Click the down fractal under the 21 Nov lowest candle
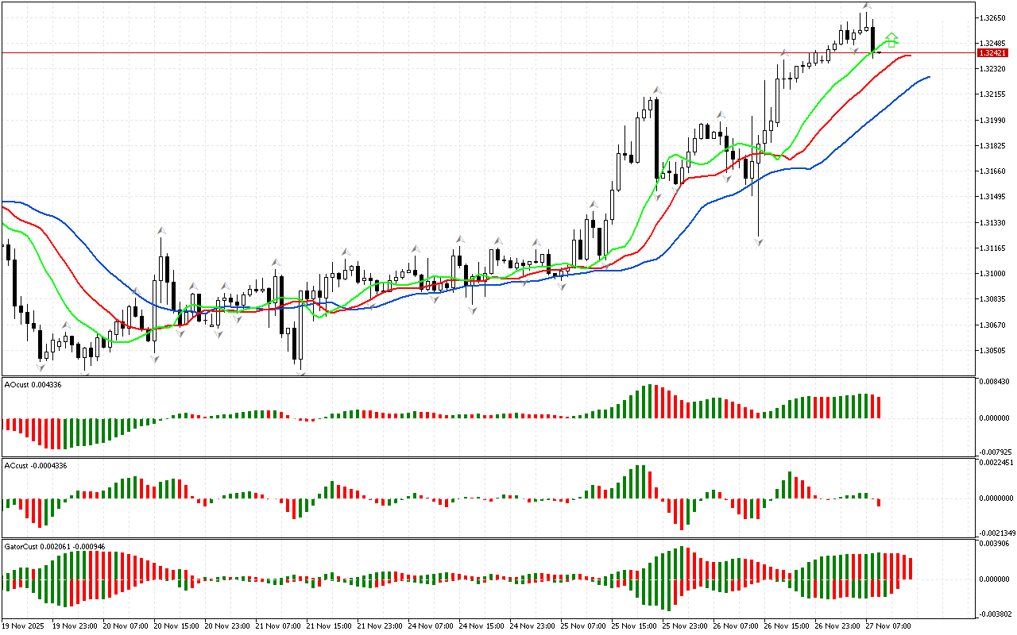 [300, 367]
